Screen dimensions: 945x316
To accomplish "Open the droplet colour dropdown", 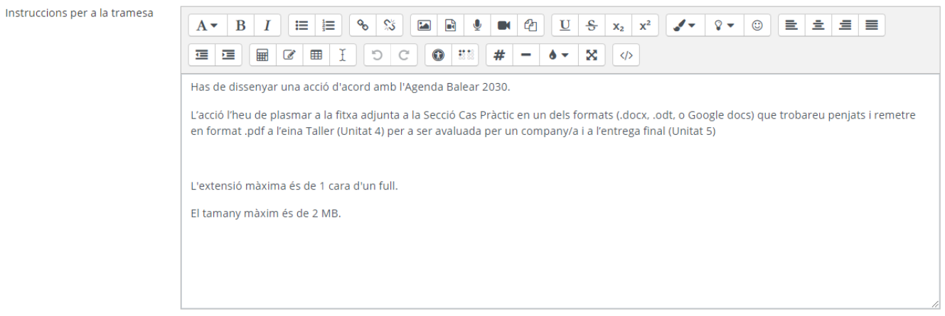I will 557,54.
